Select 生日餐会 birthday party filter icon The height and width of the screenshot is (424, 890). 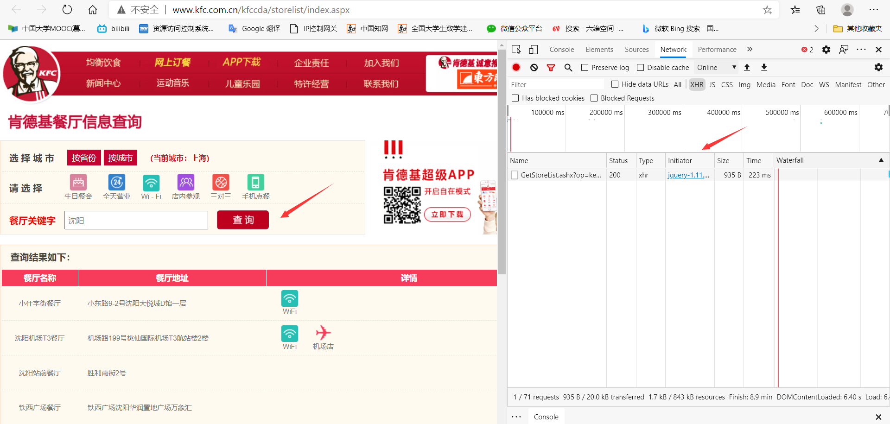tap(78, 186)
